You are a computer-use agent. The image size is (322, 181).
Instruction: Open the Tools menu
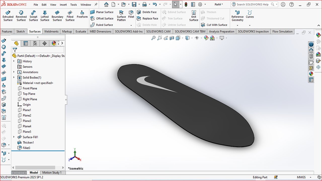[x=73, y=5]
